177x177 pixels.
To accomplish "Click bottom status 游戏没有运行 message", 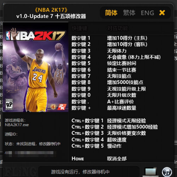I will 80,172.
